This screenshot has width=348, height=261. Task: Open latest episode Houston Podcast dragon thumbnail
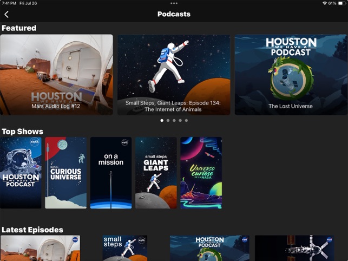pos(210,248)
